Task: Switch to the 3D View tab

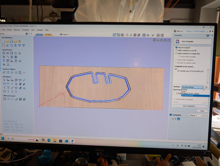Action: (x=48, y=35)
